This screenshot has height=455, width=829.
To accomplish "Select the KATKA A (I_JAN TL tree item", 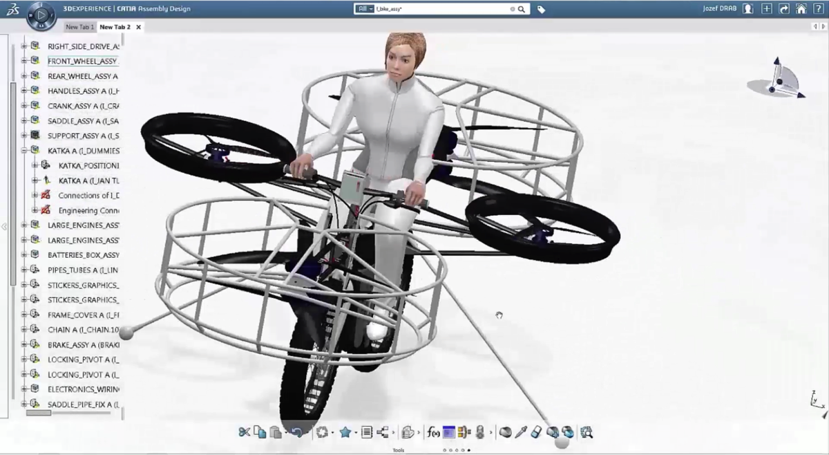I will point(88,180).
